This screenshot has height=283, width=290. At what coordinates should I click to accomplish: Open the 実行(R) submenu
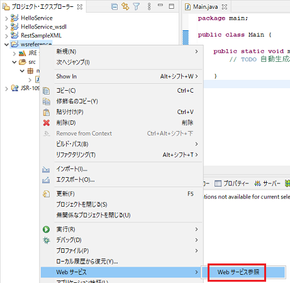click(x=121, y=229)
